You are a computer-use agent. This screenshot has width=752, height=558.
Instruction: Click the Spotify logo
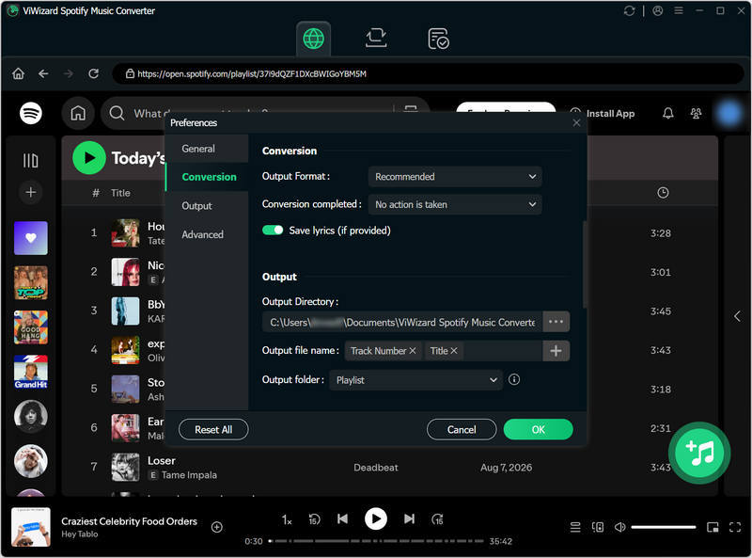coord(31,113)
